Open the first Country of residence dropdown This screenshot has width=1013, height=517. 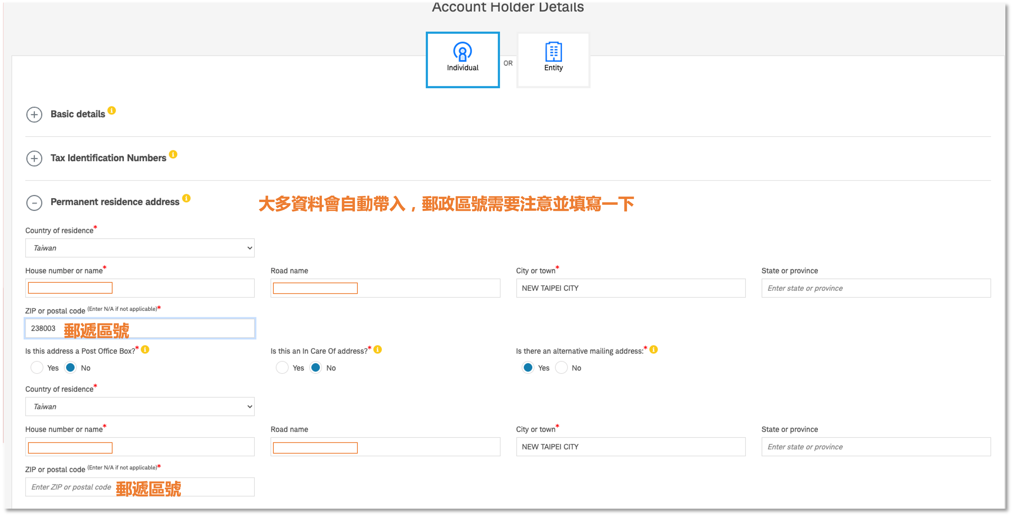[x=140, y=248]
